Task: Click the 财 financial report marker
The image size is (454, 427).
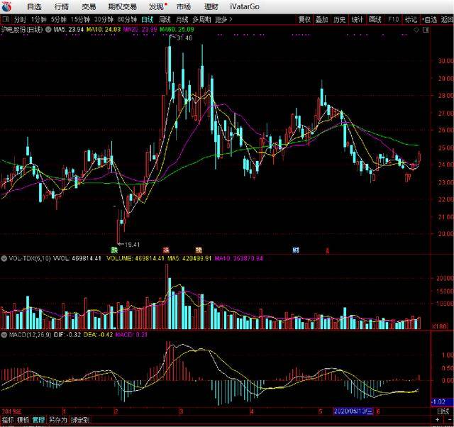Action: click(295, 250)
